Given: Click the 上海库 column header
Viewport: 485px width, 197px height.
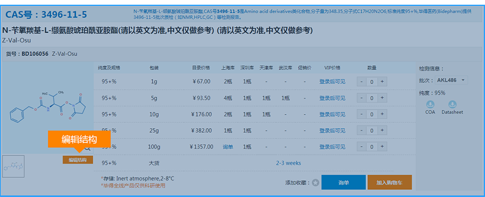Looking at the screenshot, I should [228, 68].
